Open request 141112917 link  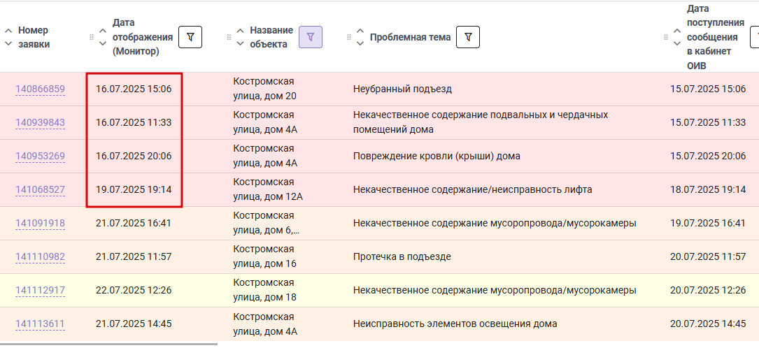pos(40,291)
